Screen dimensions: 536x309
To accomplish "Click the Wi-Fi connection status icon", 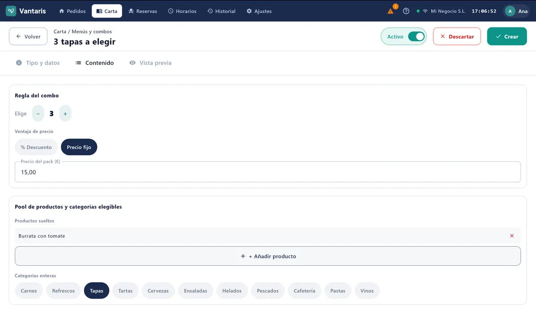I will click(x=425, y=11).
